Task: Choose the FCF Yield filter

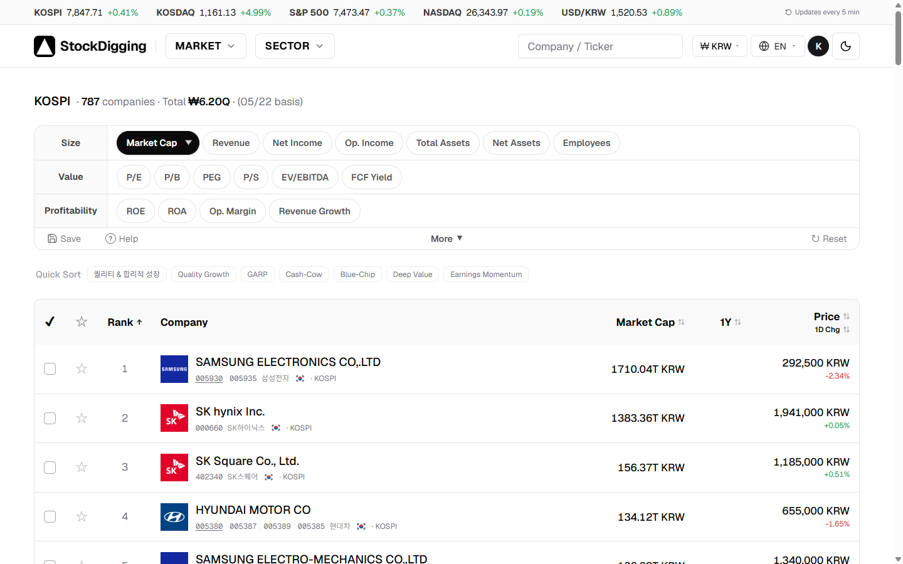Action: 371,177
